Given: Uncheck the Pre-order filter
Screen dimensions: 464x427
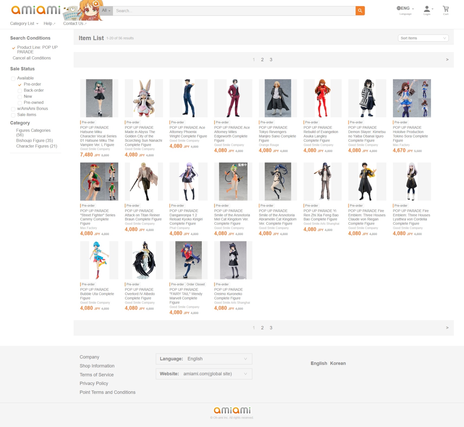Looking at the screenshot, I should point(20,85).
